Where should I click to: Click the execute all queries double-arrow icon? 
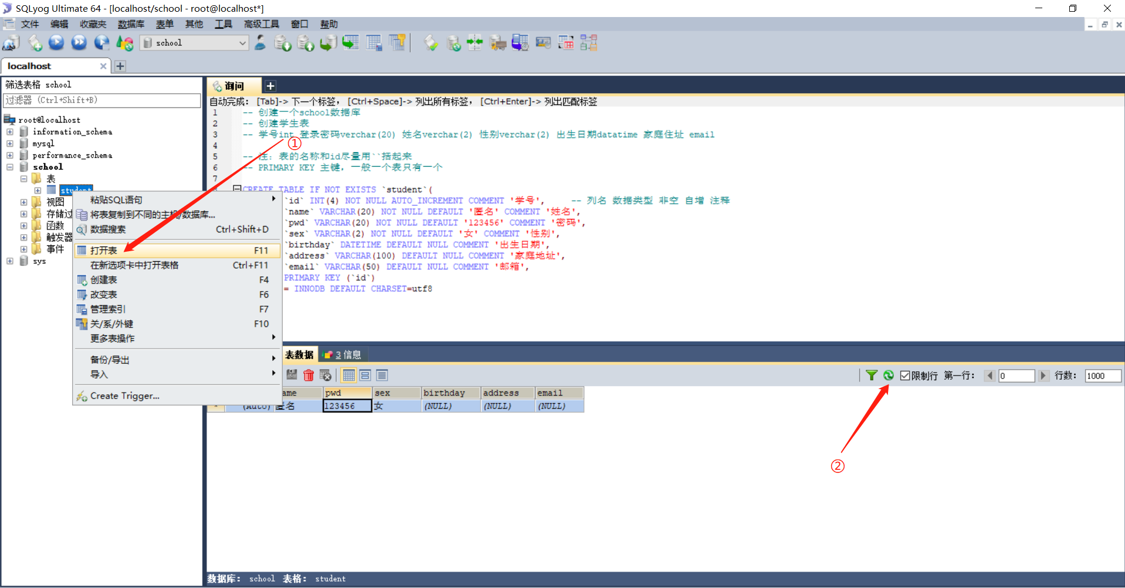coord(79,43)
